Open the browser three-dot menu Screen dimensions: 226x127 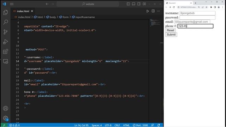(x=222, y=7)
